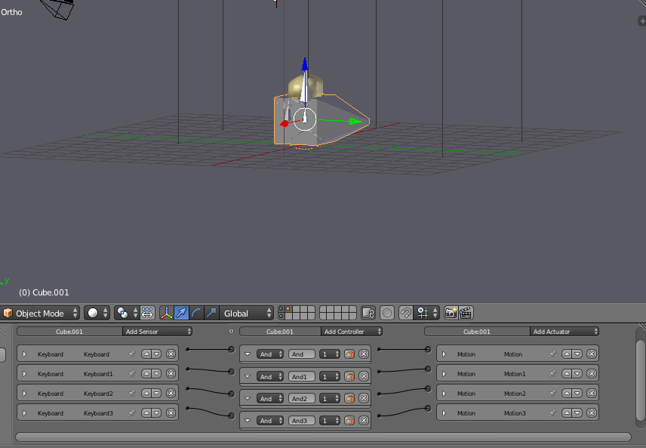This screenshot has width=646, height=448.
Task: Select the translate manipulator arrow icon
Action: pyautogui.click(x=181, y=313)
